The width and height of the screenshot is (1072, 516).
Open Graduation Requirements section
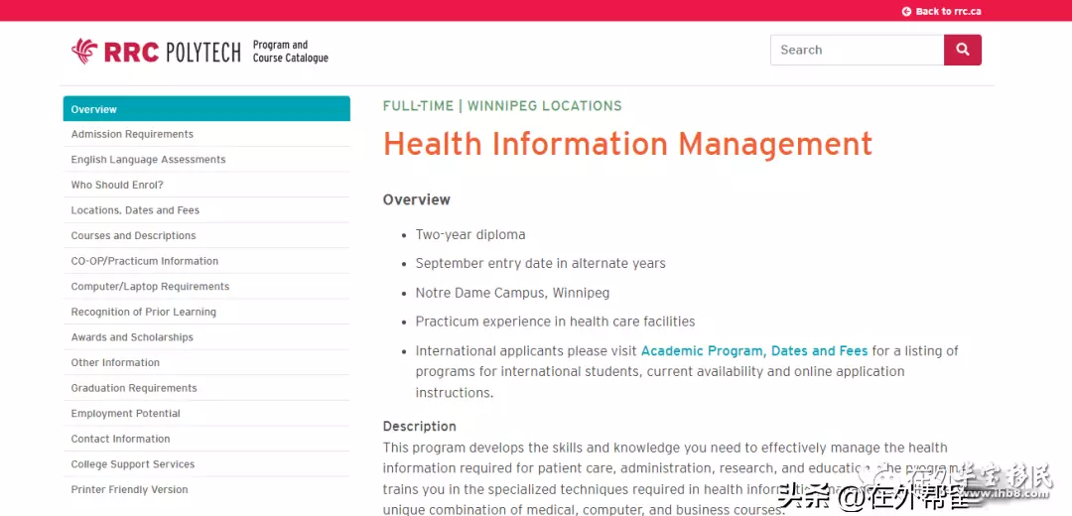tap(134, 388)
